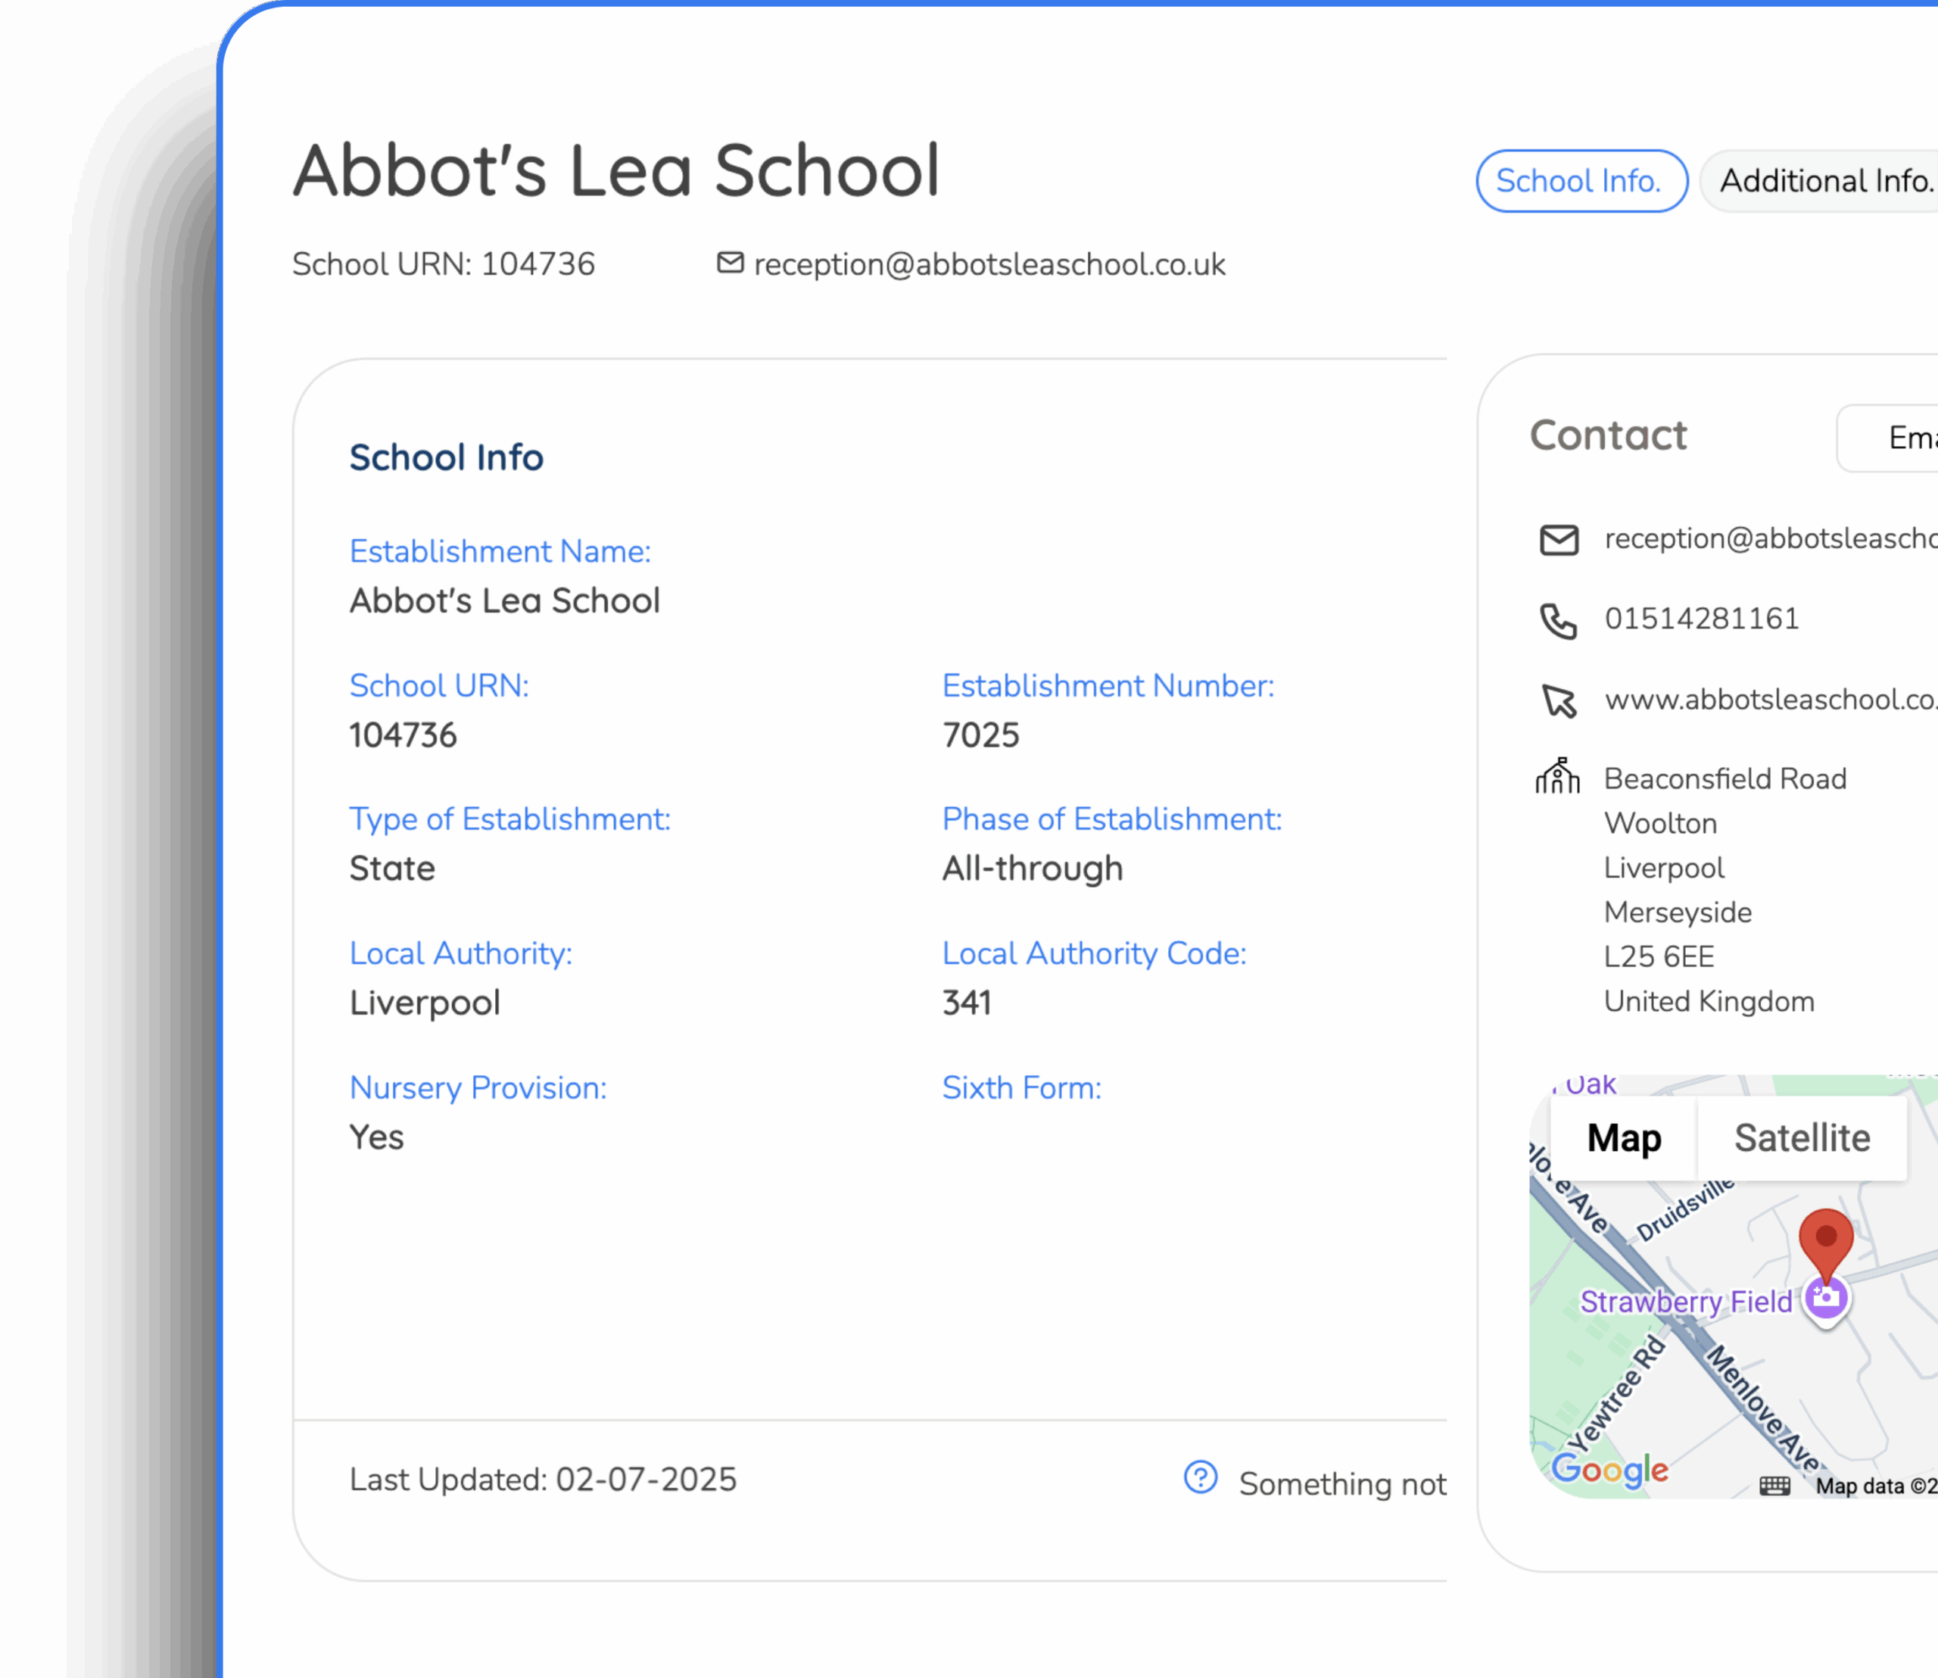Click header reception@abbotsleaschool.co.uk email address

pos(989,265)
